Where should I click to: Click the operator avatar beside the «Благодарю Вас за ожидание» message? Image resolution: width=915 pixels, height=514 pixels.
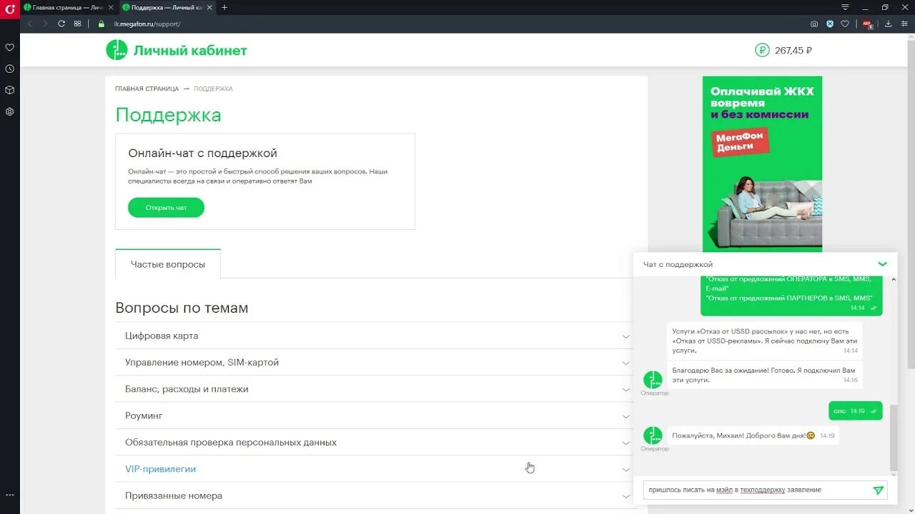(653, 381)
